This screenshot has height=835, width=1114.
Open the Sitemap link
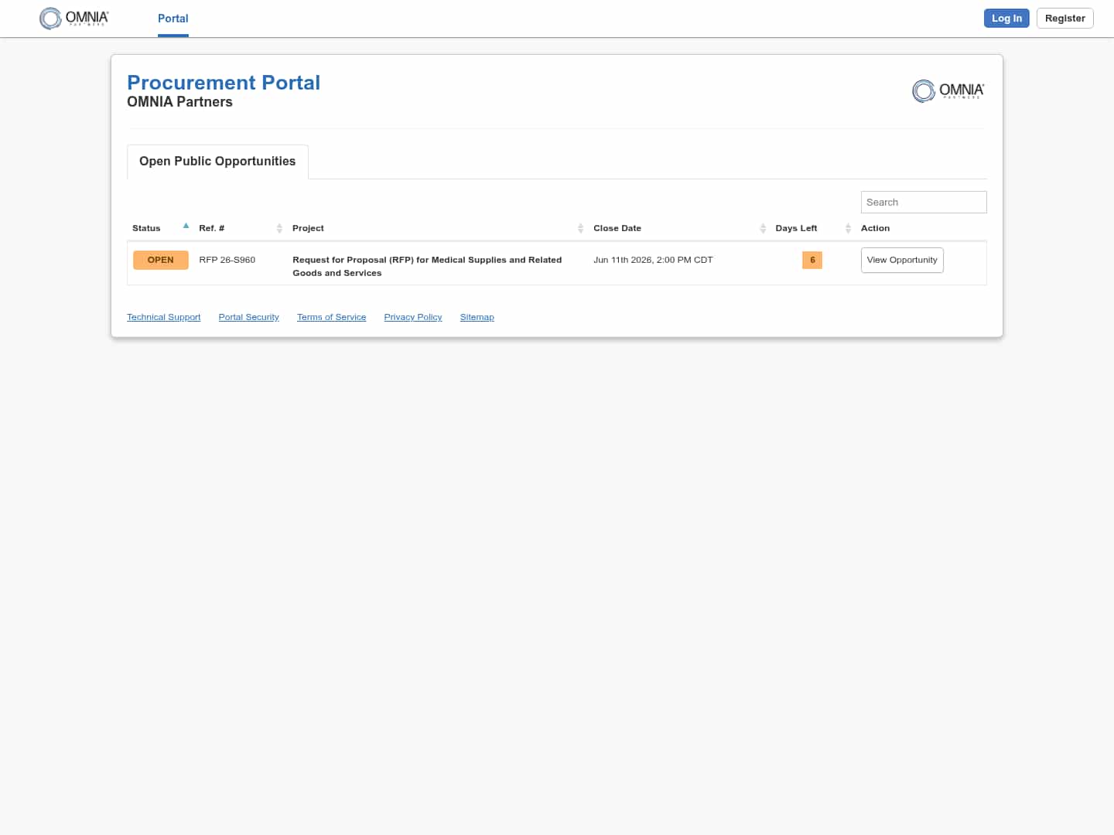[x=477, y=317]
